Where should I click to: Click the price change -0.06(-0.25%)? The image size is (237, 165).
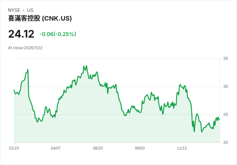58,34
